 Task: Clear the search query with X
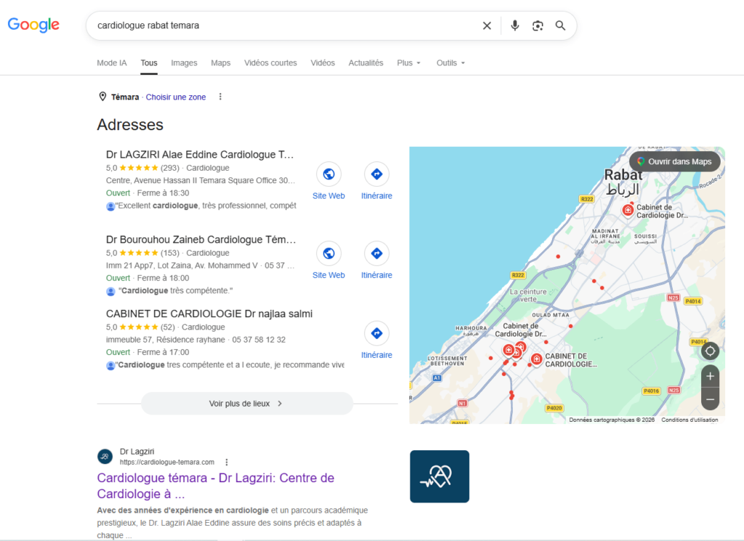[487, 25]
